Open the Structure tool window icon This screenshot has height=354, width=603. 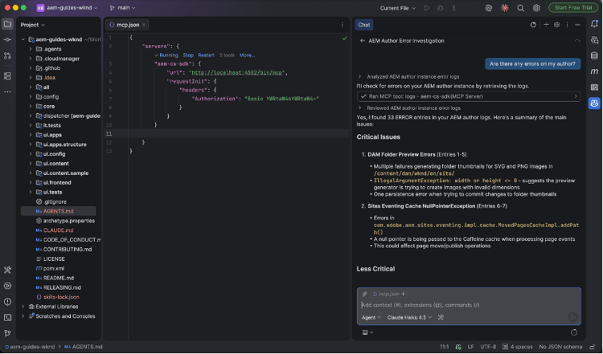click(7, 76)
